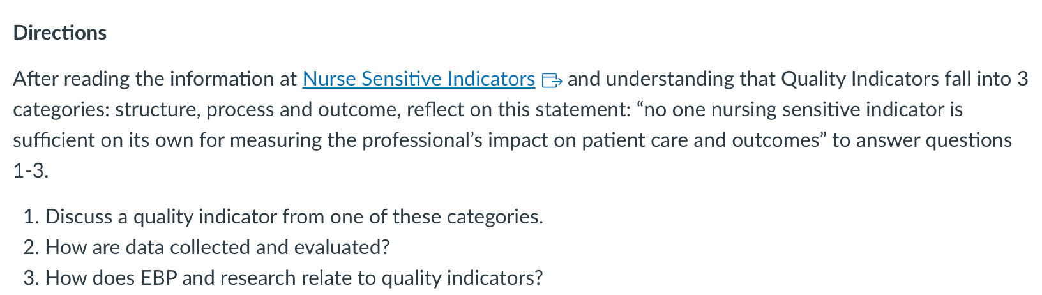Click the Directions heading
The width and height of the screenshot is (1042, 295).
(60, 33)
